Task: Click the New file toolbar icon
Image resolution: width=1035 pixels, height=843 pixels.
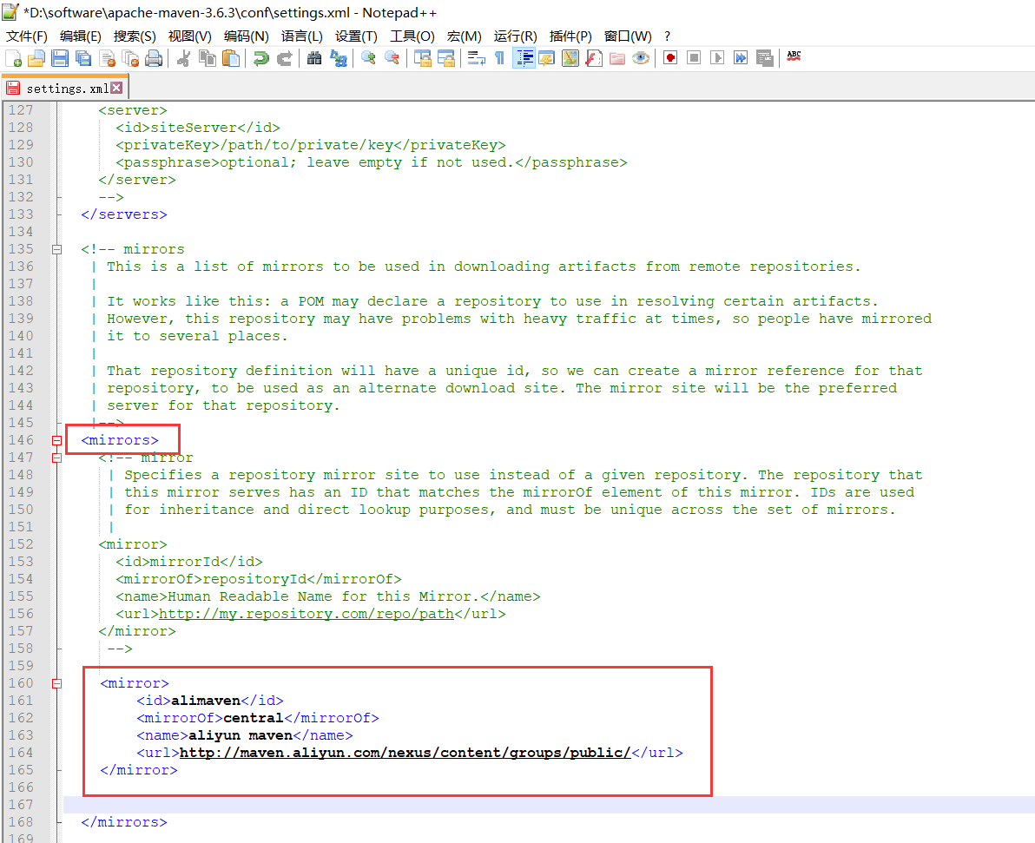Action: [13, 59]
